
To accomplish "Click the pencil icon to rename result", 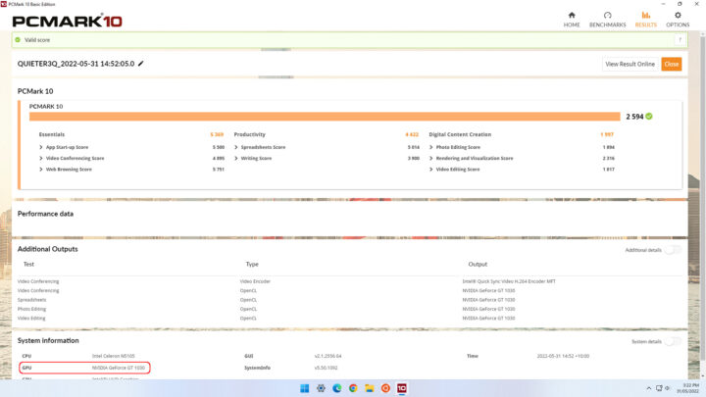I will click(141, 64).
